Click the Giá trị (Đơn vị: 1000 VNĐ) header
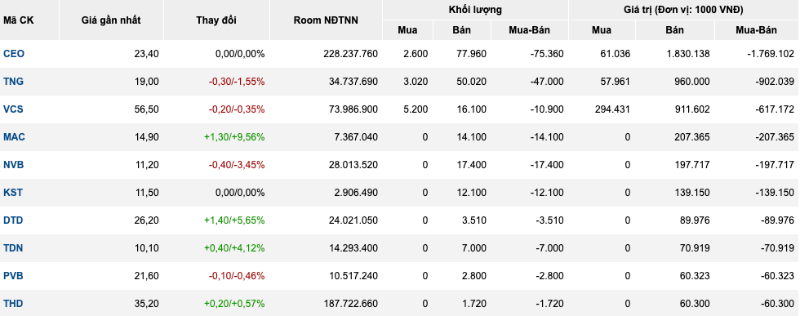Viewport: 800px width, 316px height. [684, 10]
